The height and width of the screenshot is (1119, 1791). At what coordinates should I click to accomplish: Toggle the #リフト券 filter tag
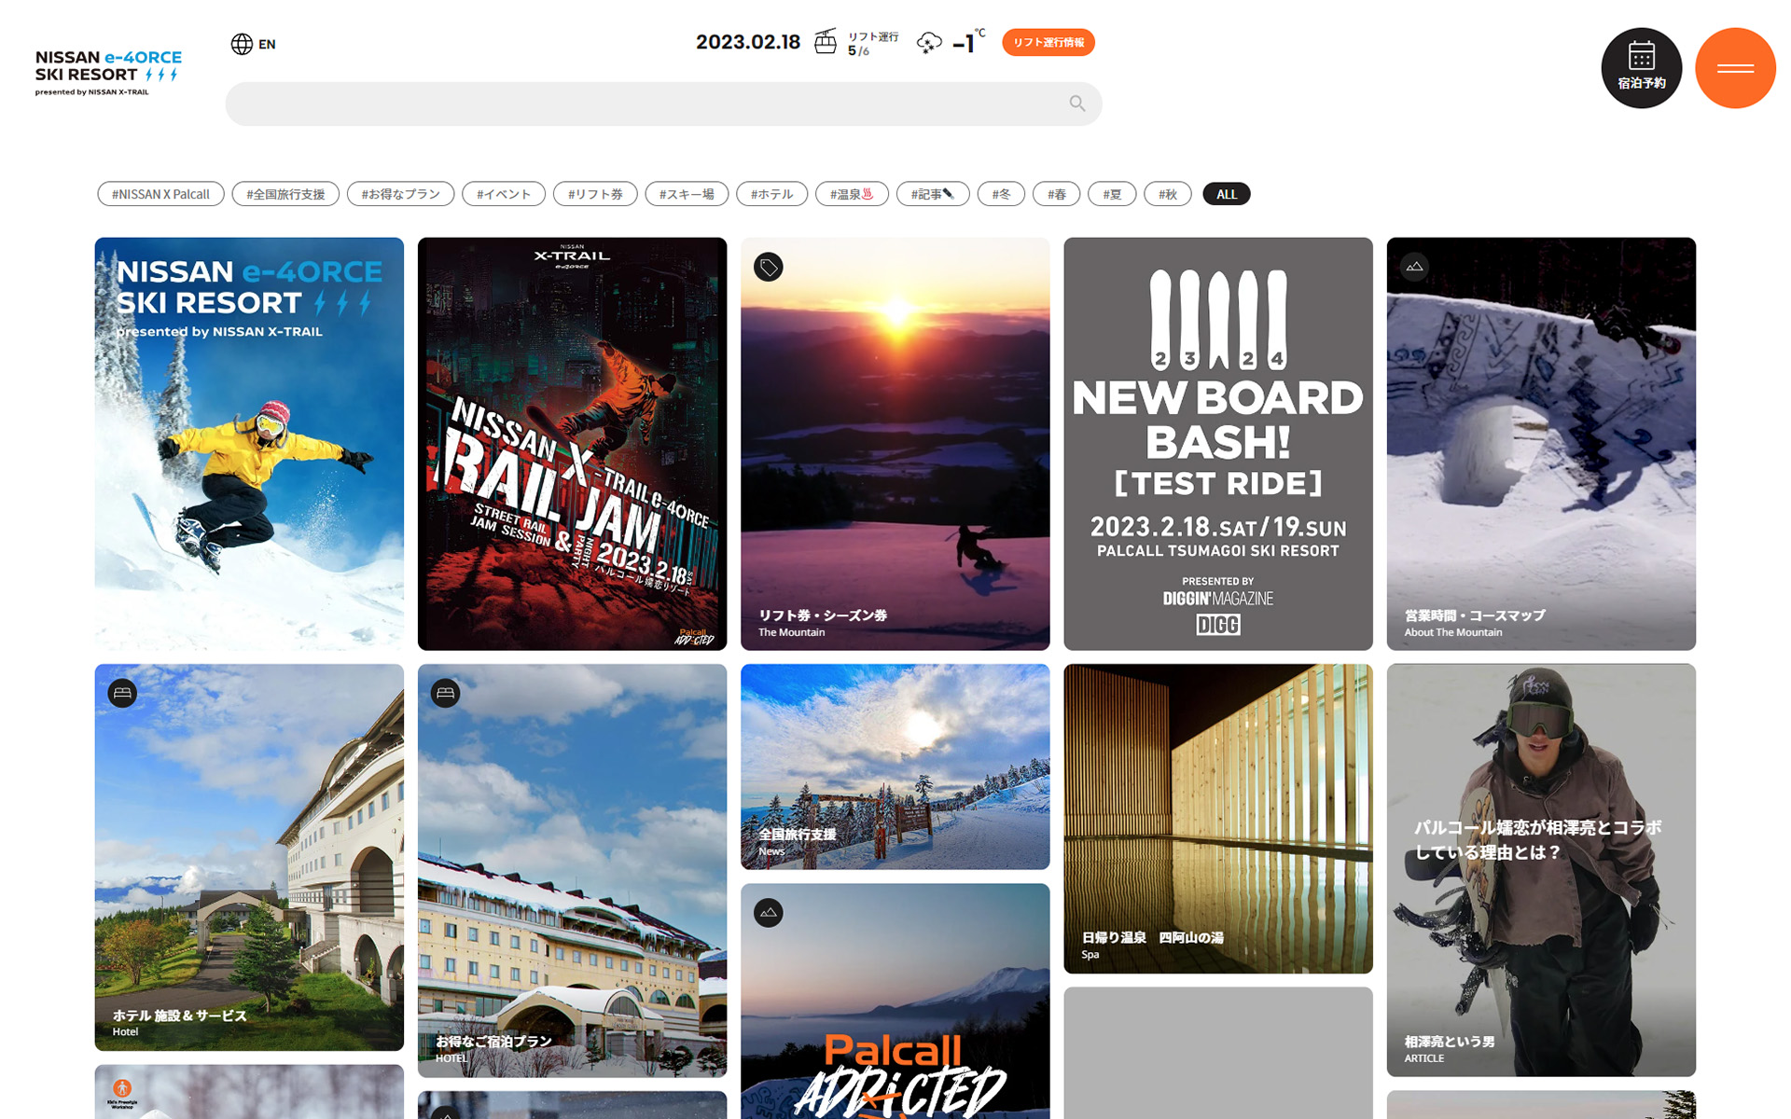tap(594, 194)
